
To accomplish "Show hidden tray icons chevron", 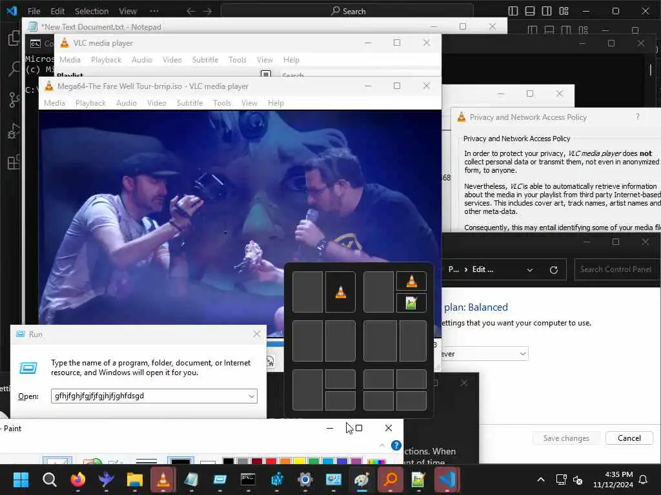I will click(x=541, y=480).
